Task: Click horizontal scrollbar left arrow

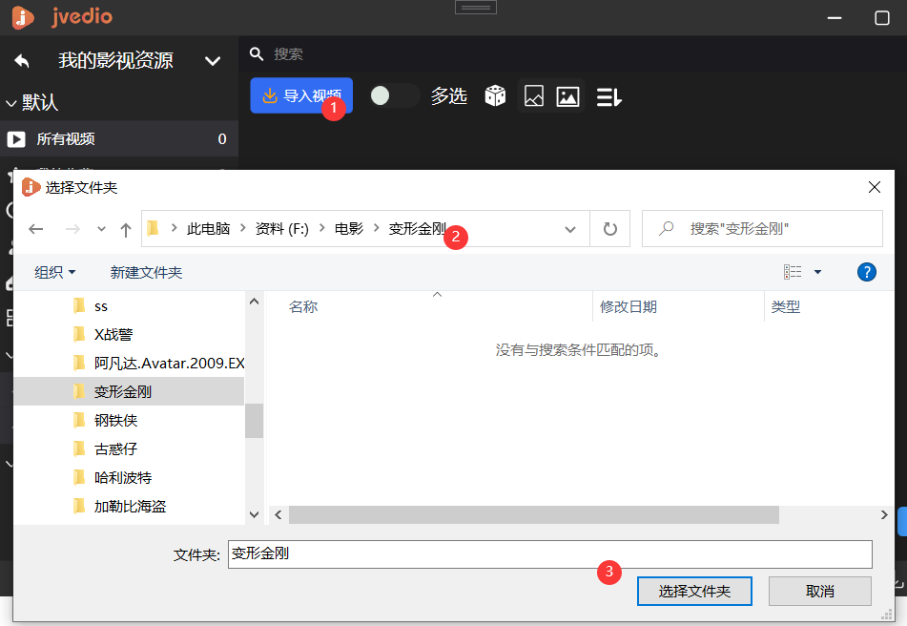Action: tap(278, 515)
